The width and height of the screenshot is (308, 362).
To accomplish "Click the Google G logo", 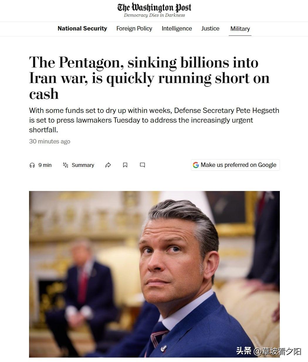I will [196, 165].
